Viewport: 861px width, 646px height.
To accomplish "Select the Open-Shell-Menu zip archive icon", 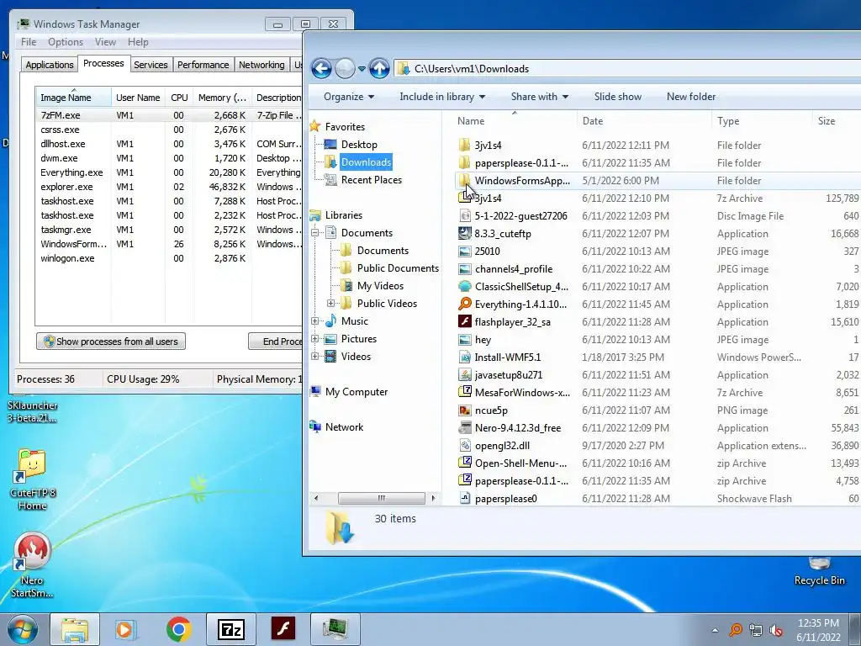I will (x=464, y=463).
